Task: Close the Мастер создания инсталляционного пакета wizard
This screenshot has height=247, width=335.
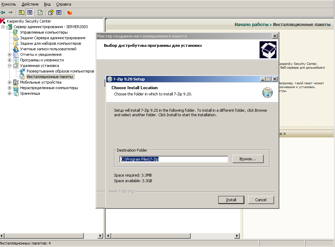Action: tap(275, 36)
